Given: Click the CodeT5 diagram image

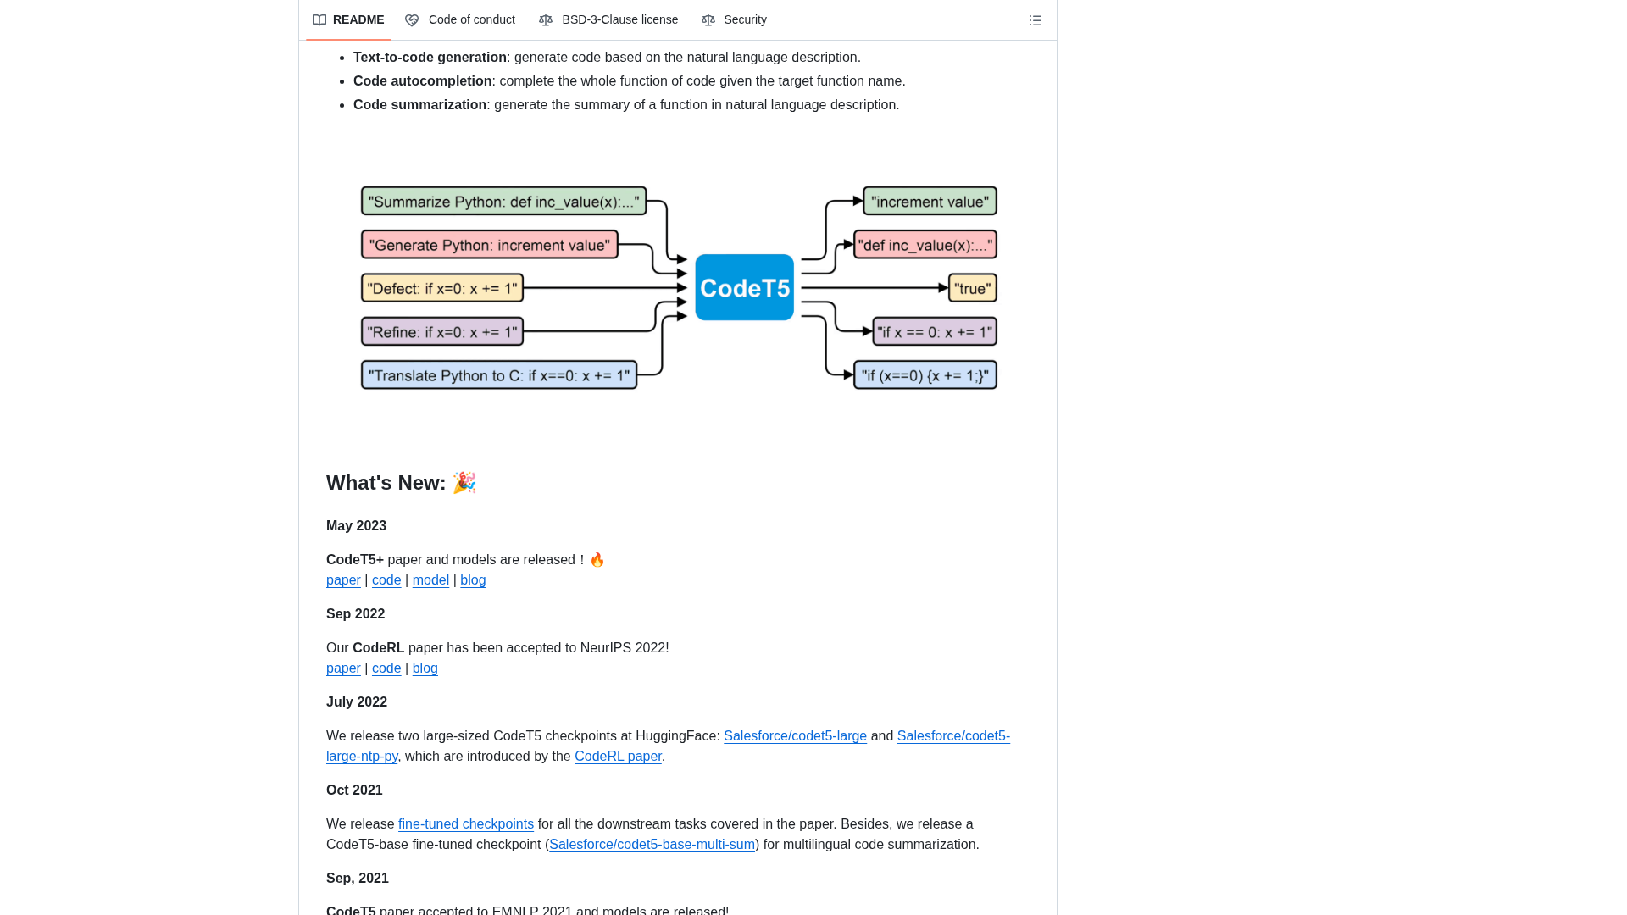Looking at the screenshot, I should coord(677,288).
